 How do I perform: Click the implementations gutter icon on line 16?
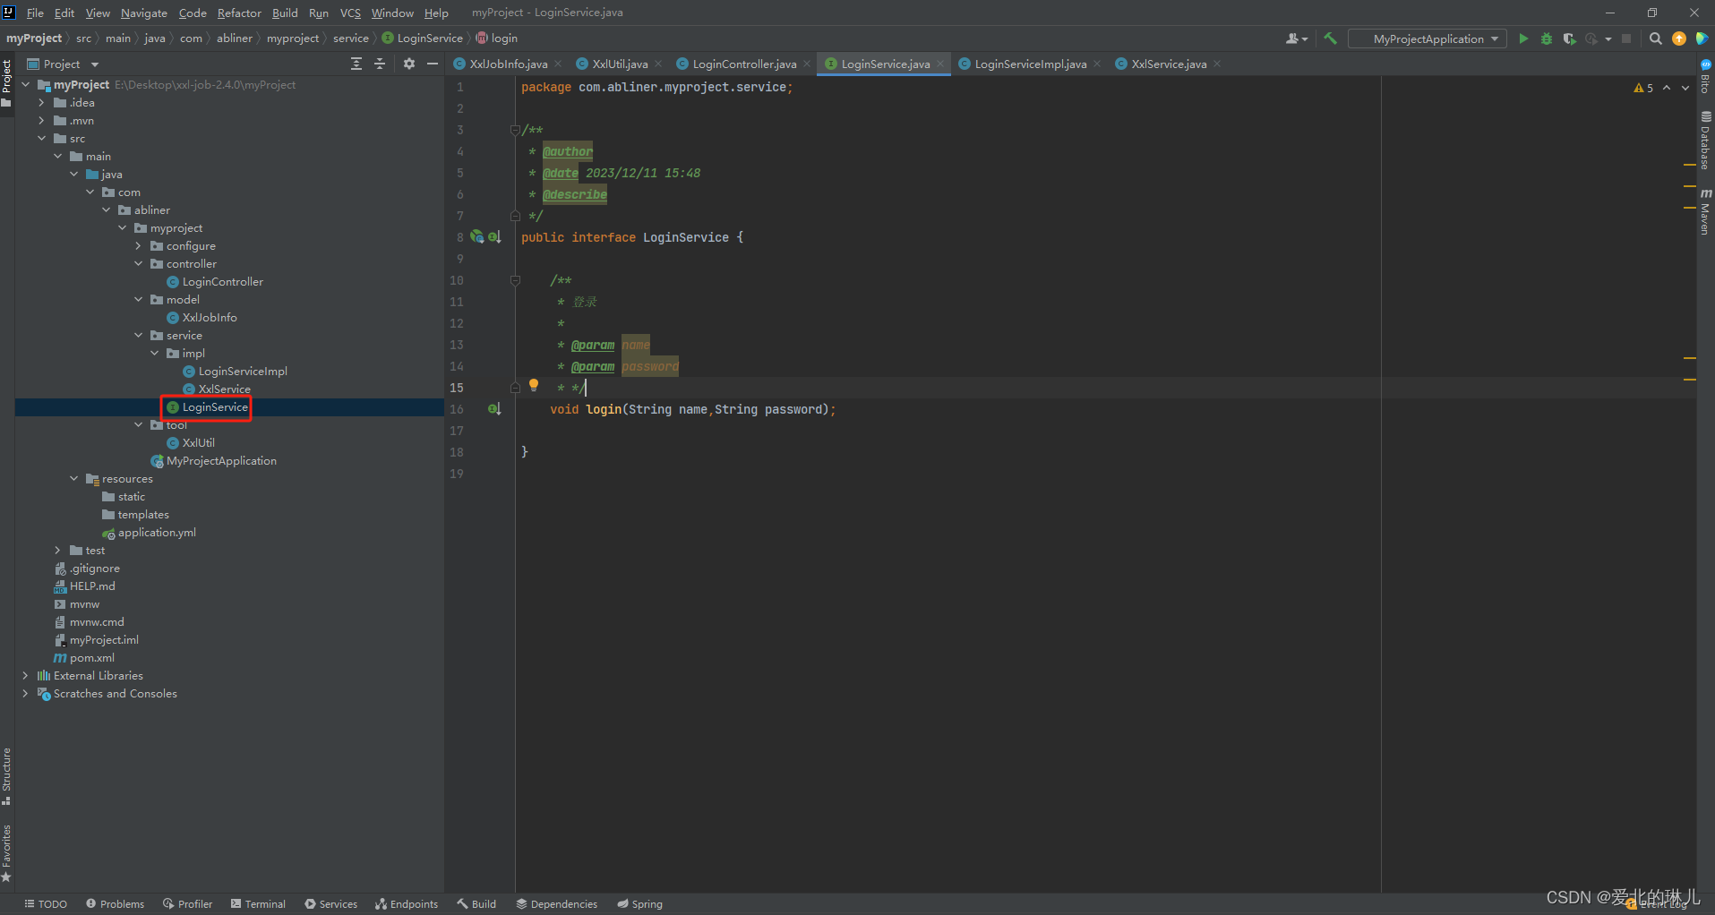pyautogui.click(x=494, y=409)
